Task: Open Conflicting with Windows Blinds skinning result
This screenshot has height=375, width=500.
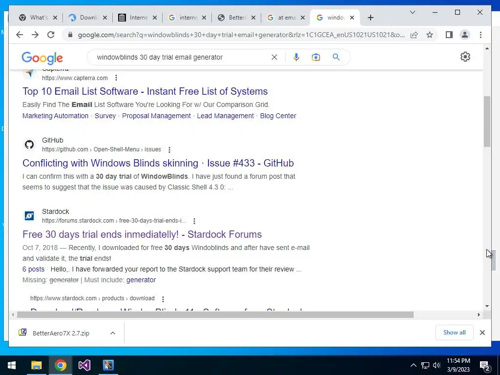Action: (x=158, y=163)
